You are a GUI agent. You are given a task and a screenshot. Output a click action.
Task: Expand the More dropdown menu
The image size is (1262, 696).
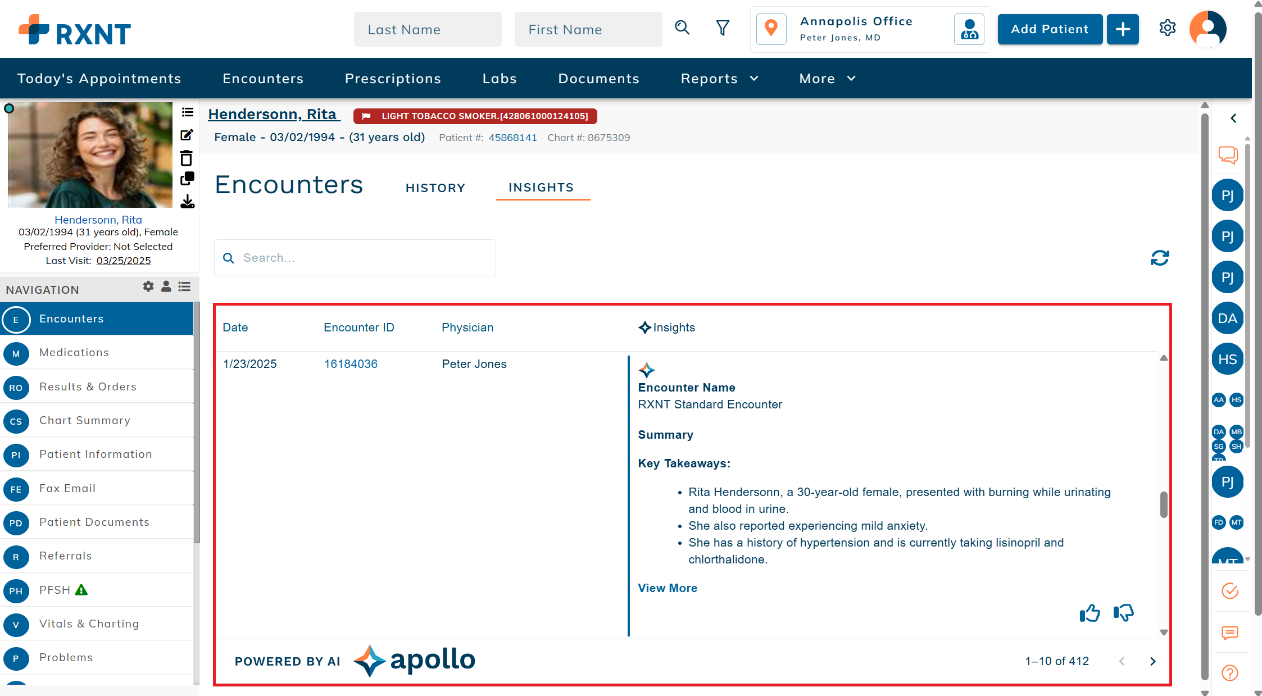coord(828,79)
